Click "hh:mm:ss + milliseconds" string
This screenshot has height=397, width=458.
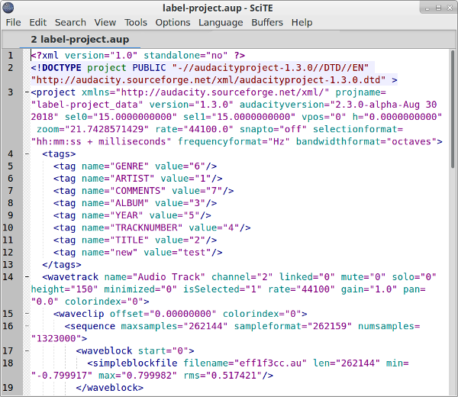point(101,141)
